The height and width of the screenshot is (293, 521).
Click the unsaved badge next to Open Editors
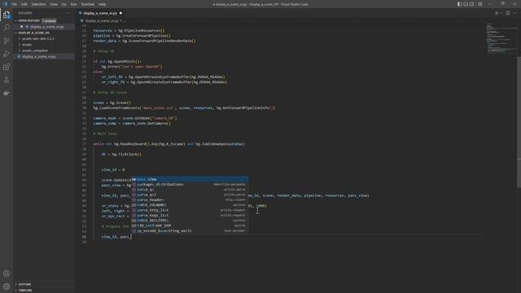click(x=49, y=20)
